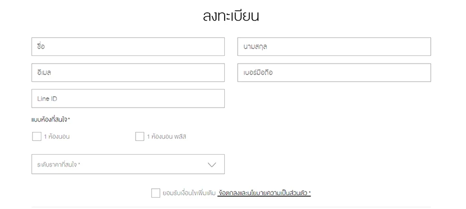Click the แบบห้องที่สนใจ section label

point(49,120)
